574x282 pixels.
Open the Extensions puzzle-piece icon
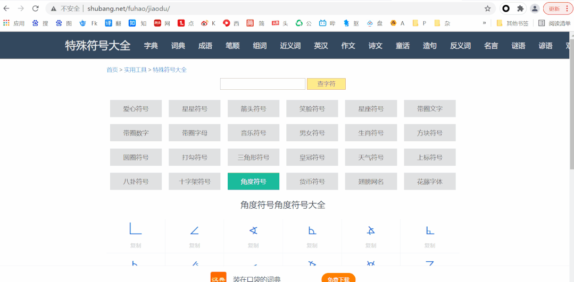(x=520, y=8)
